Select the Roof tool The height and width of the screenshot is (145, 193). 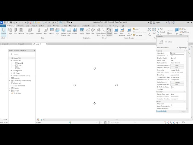point(46,31)
